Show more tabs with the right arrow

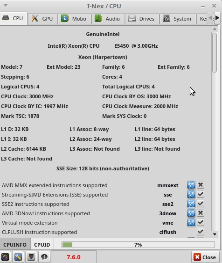pos(217,18)
